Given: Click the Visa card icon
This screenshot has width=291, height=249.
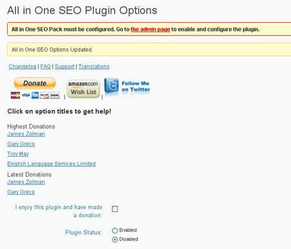Looking at the screenshot, I should (x=26, y=95).
